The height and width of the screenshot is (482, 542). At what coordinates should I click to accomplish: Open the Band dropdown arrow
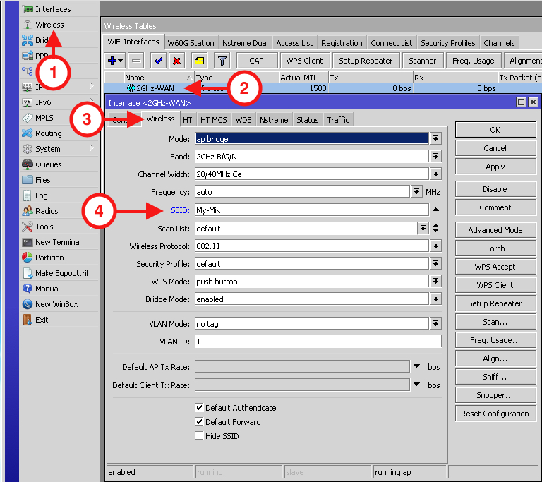(x=436, y=156)
